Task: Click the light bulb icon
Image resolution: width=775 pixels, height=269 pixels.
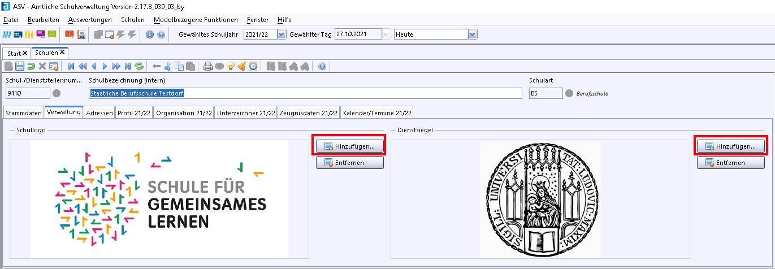Action: coord(231,66)
